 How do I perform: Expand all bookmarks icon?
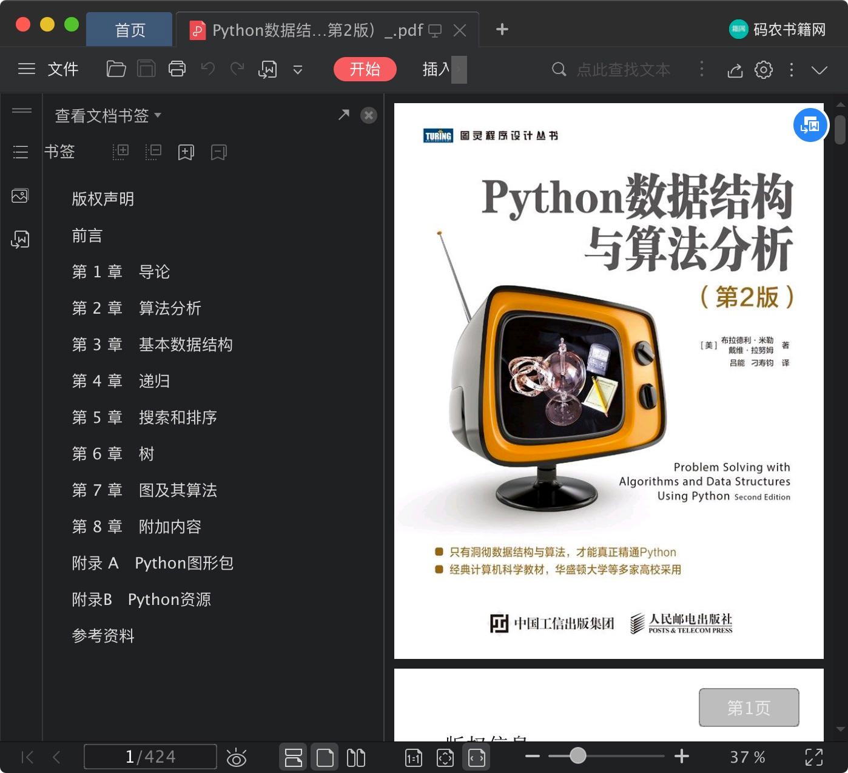pyautogui.click(x=121, y=152)
